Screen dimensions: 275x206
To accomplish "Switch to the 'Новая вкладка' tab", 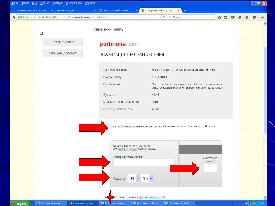I will coord(74,11).
